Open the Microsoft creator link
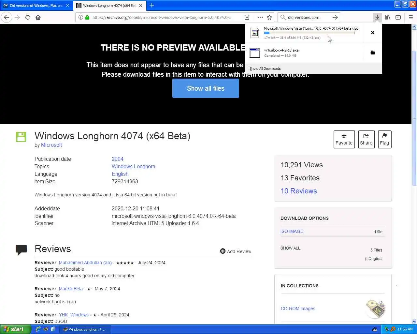417x334 pixels. click(x=51, y=145)
